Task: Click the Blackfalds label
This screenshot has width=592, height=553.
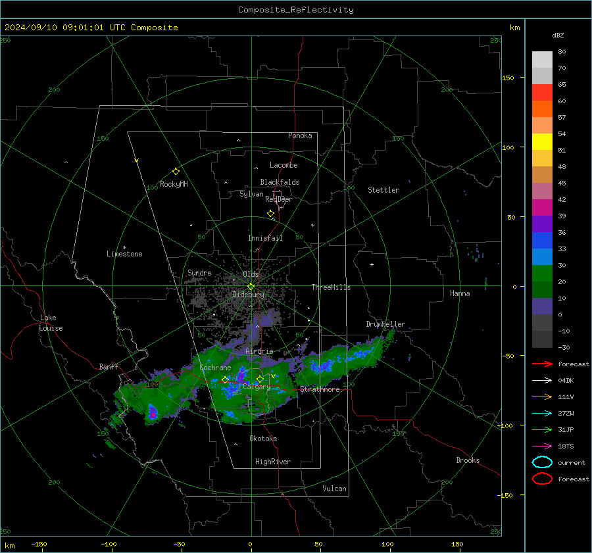Action: pos(280,182)
